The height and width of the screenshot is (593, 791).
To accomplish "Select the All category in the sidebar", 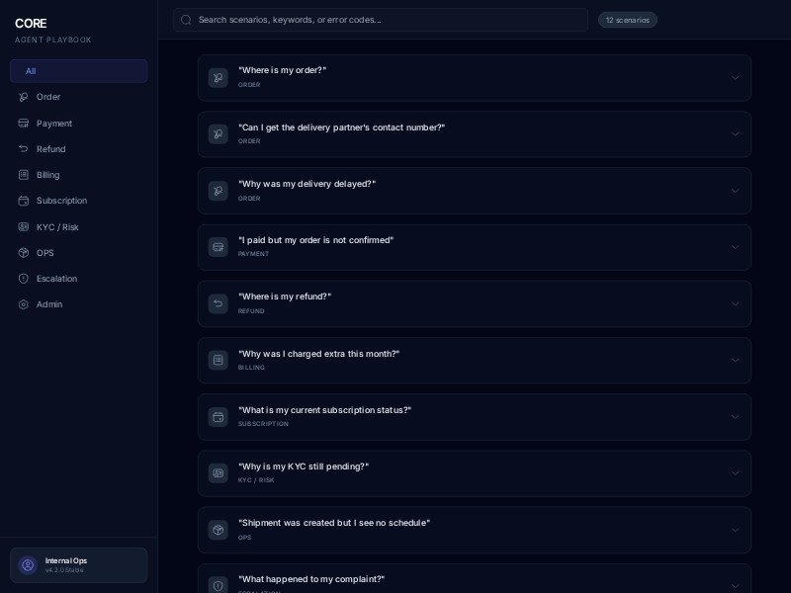I will point(78,71).
